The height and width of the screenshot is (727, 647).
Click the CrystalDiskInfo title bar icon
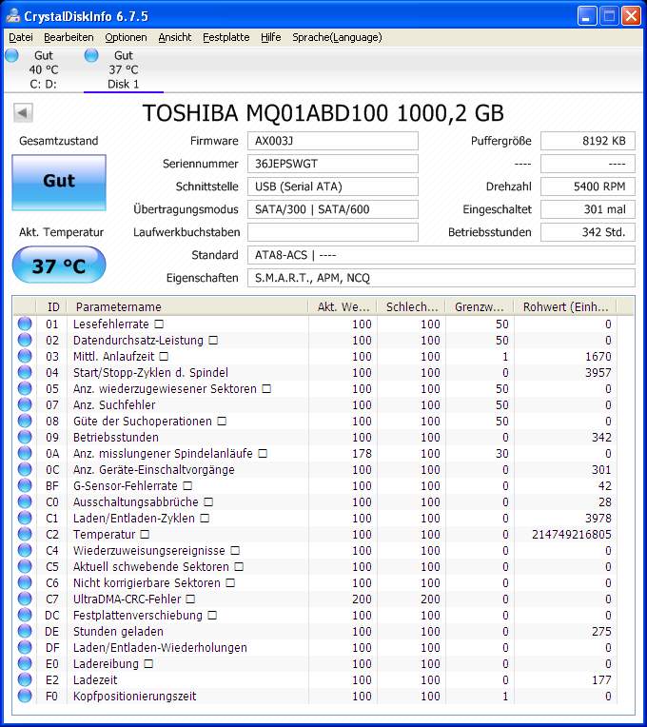(13, 16)
